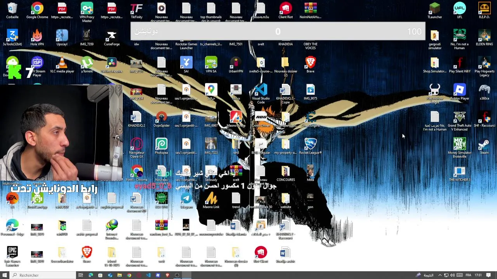Open 3uTools(32bit) shortcut
This screenshot has width=497, height=279.
pos(12,38)
